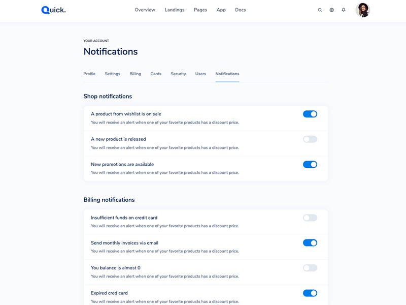Disable wishlist product on sale alert
The image size is (406, 305).
pyautogui.click(x=310, y=114)
